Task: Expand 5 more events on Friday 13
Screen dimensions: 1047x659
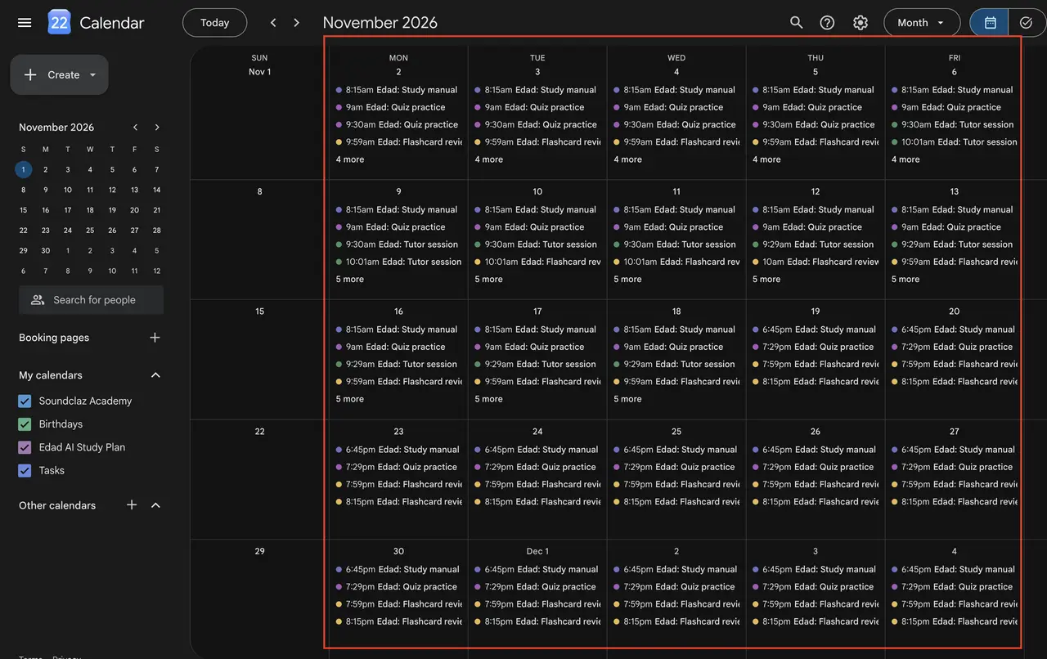Action: pyautogui.click(x=905, y=280)
